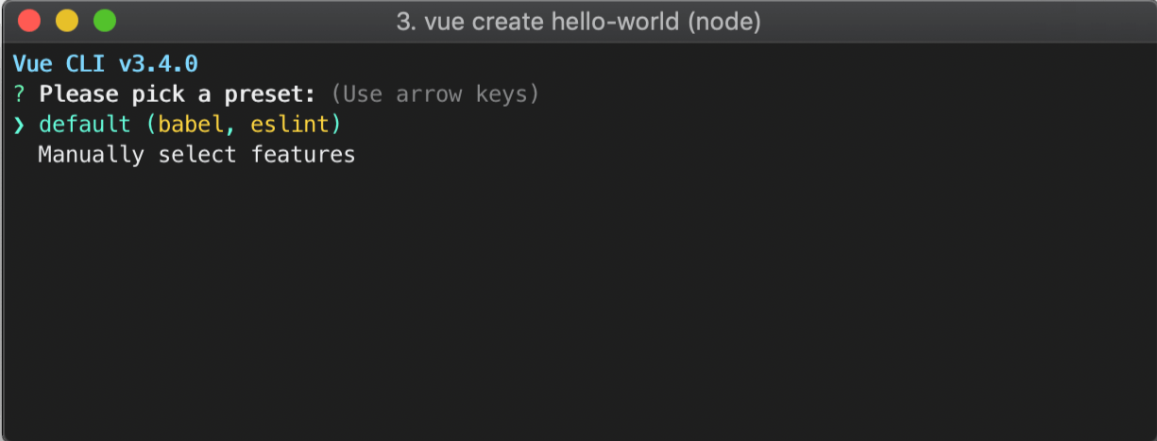
Task: Click the word default in first option
Action: point(85,125)
